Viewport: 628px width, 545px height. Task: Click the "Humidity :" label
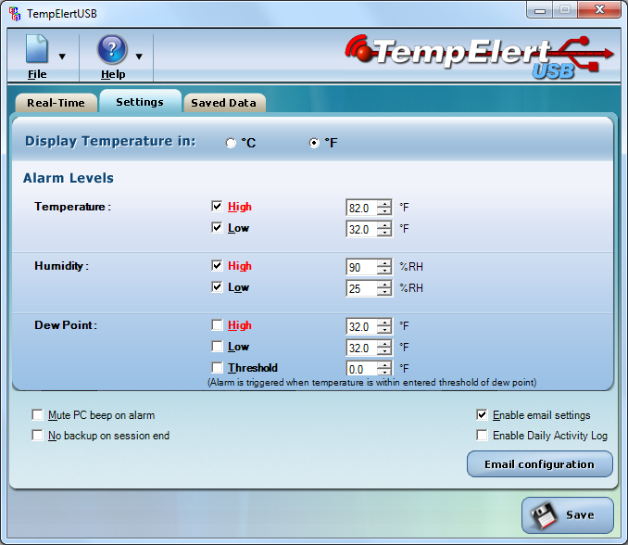point(62,266)
